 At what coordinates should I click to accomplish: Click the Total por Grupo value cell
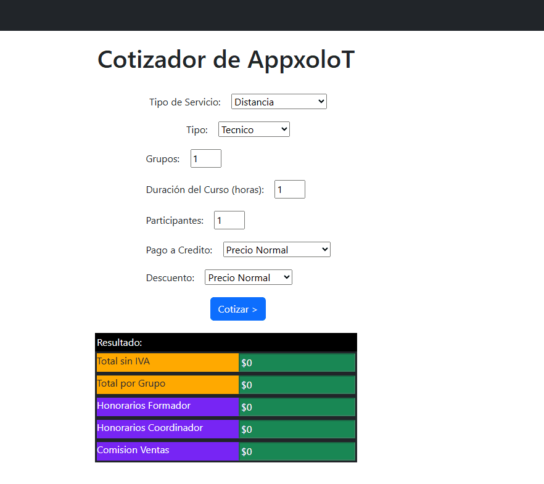[x=297, y=385]
